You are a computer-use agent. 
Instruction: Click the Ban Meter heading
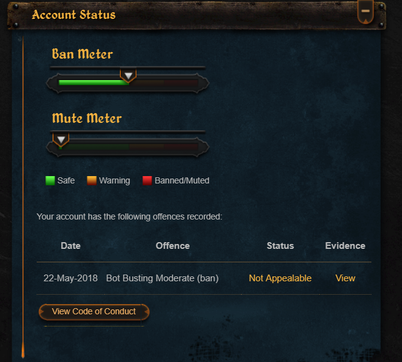point(83,54)
